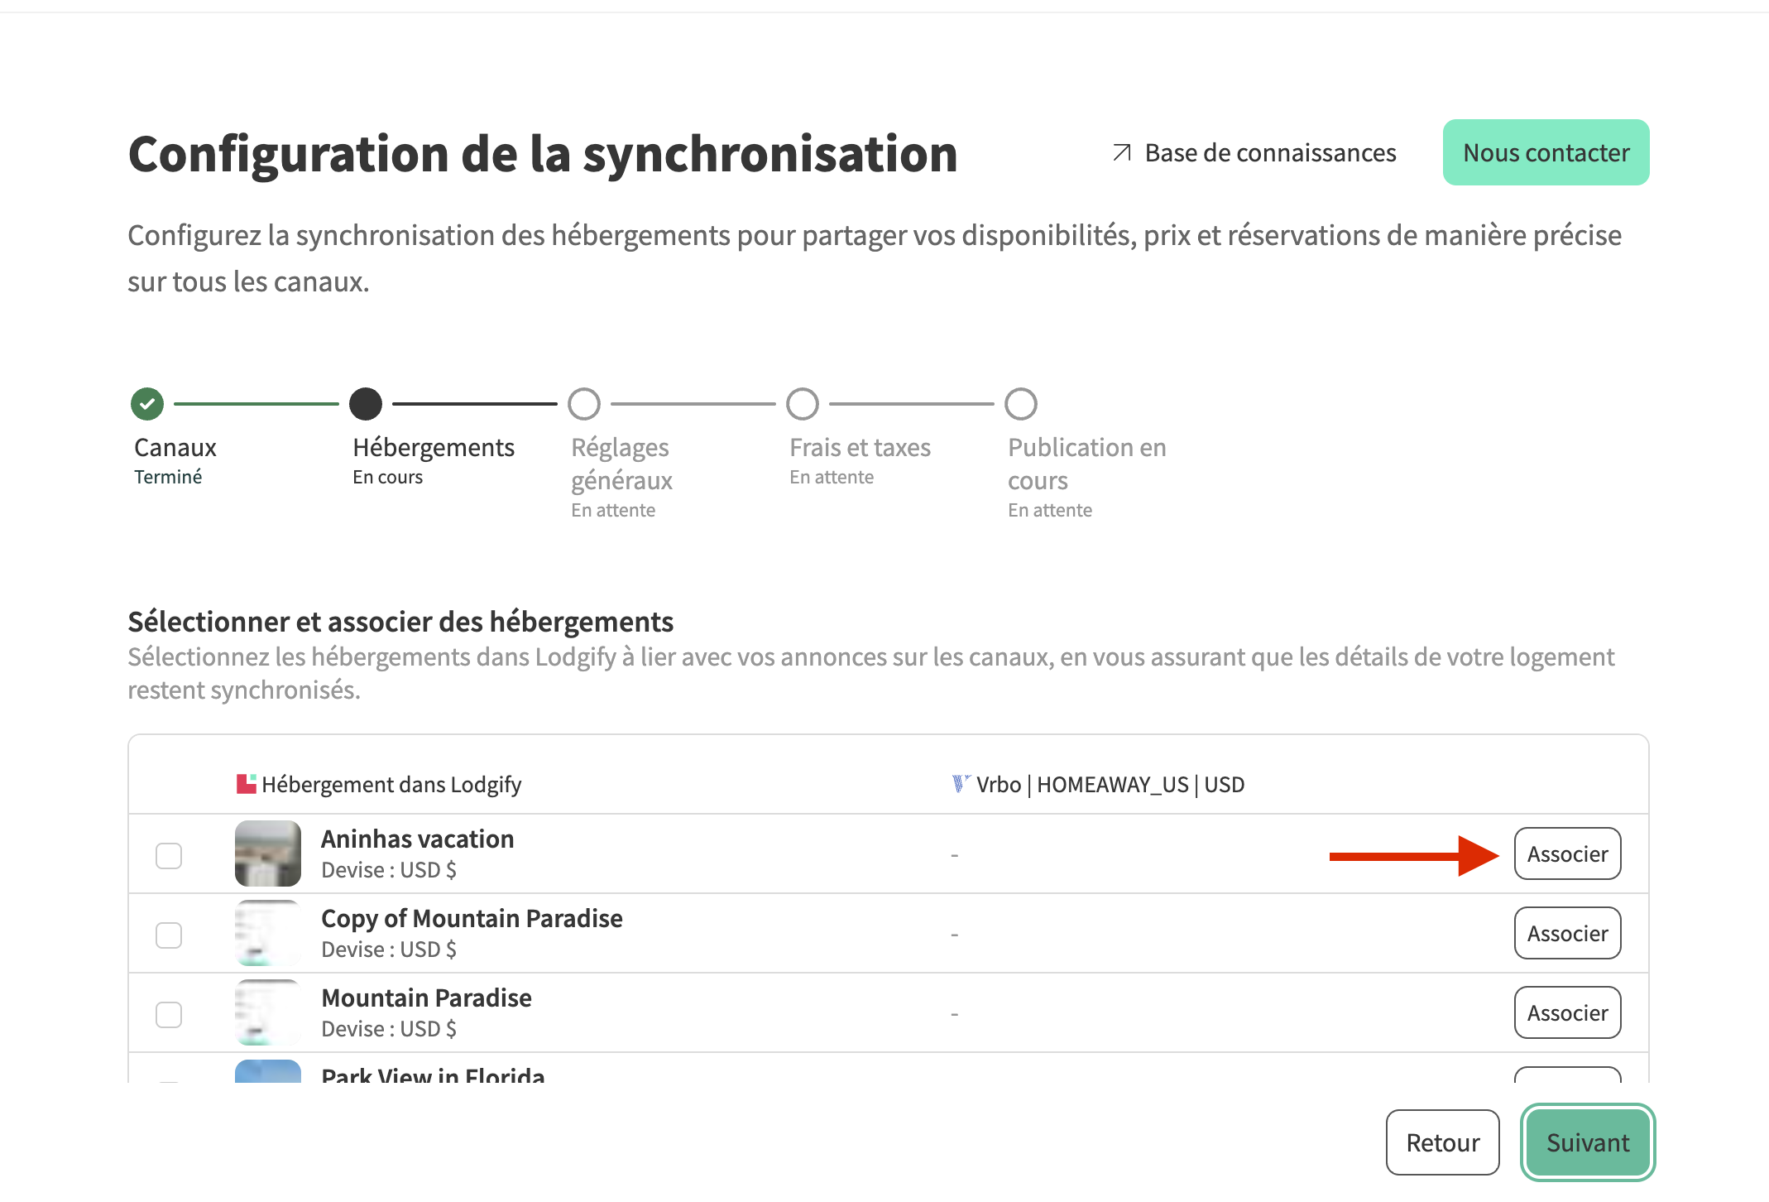Click the Réglages généraux step circle
This screenshot has width=1769, height=1202.
click(x=584, y=404)
